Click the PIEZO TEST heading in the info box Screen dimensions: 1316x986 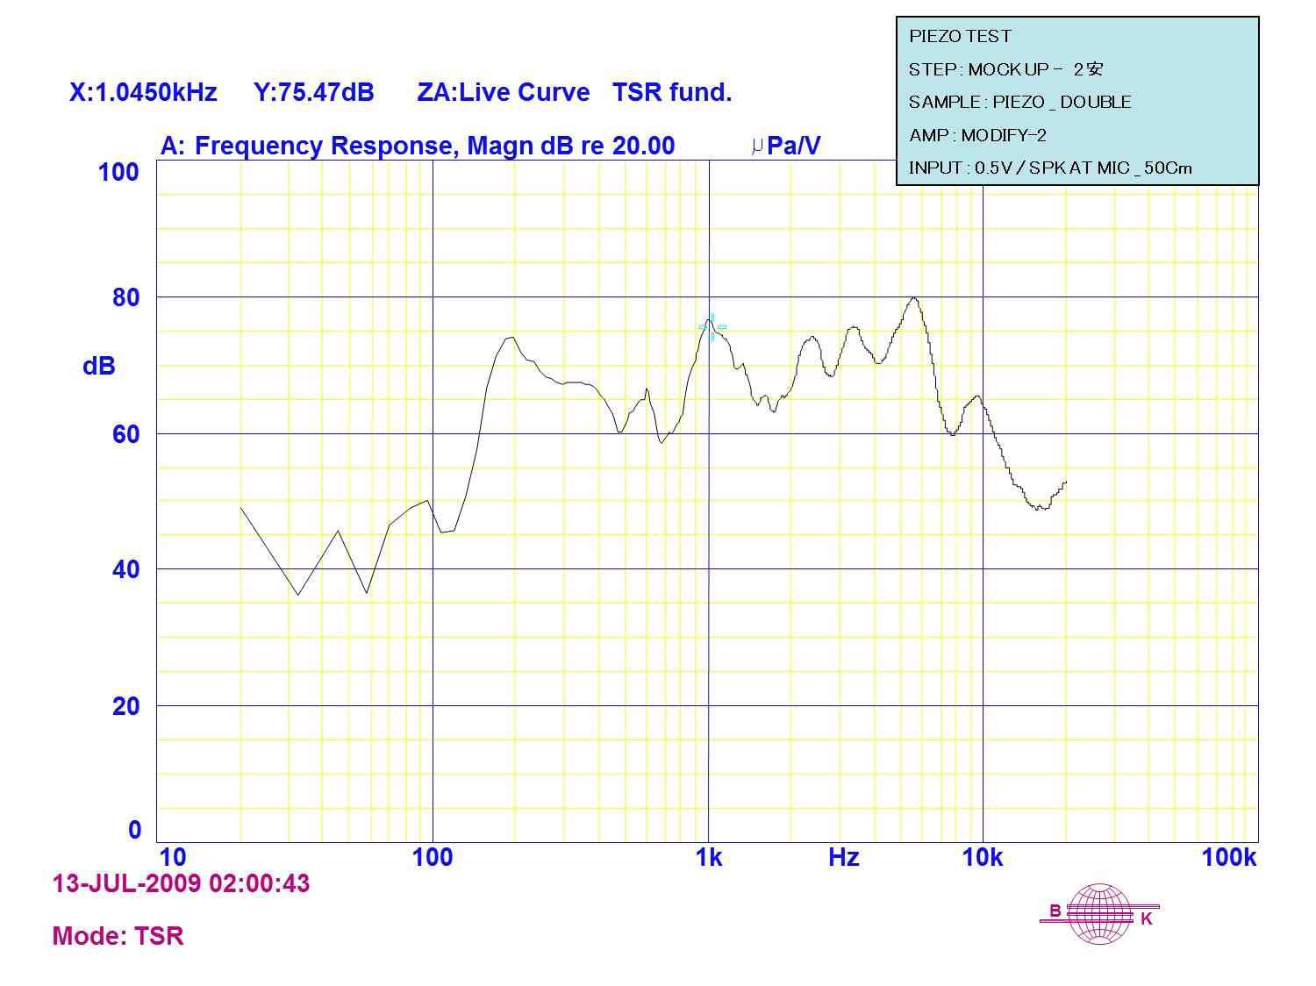click(x=960, y=37)
